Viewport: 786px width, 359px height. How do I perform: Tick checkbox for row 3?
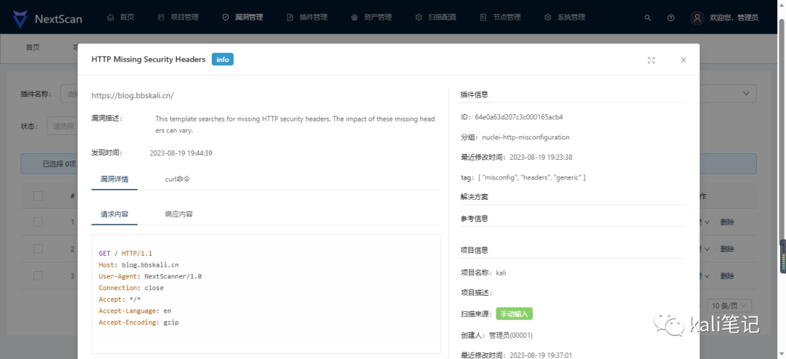coord(38,275)
